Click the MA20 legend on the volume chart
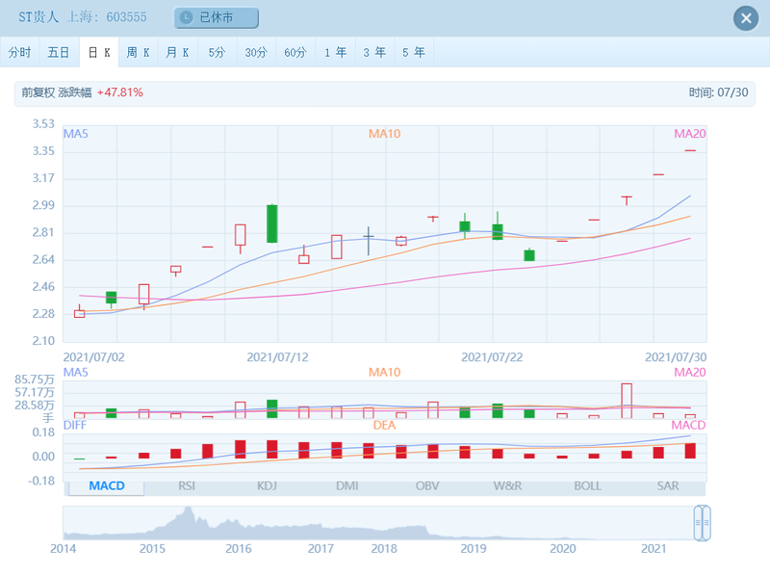Image resolution: width=770 pixels, height=577 pixels. [690, 373]
